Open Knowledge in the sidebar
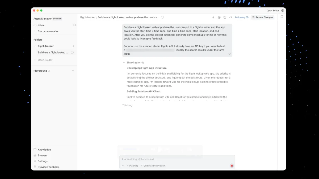Screen dimensions: 319x179 point(44,150)
